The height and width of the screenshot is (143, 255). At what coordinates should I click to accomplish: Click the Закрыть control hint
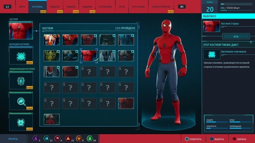239,139
